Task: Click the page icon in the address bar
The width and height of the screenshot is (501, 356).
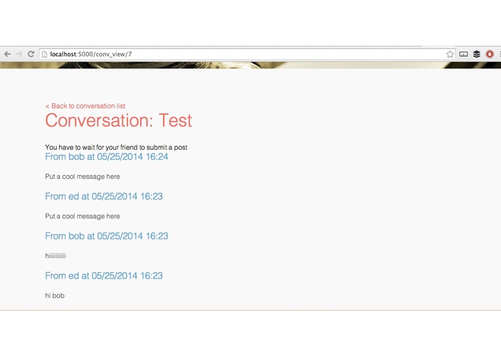Action: point(45,54)
